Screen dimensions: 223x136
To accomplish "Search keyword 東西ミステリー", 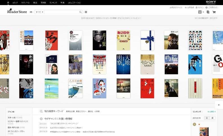I will pos(81,111).
